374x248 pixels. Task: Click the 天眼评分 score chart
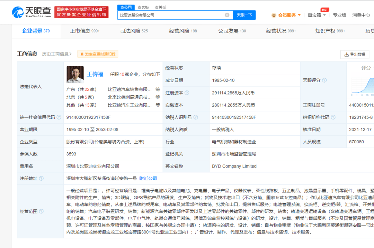[363, 86]
